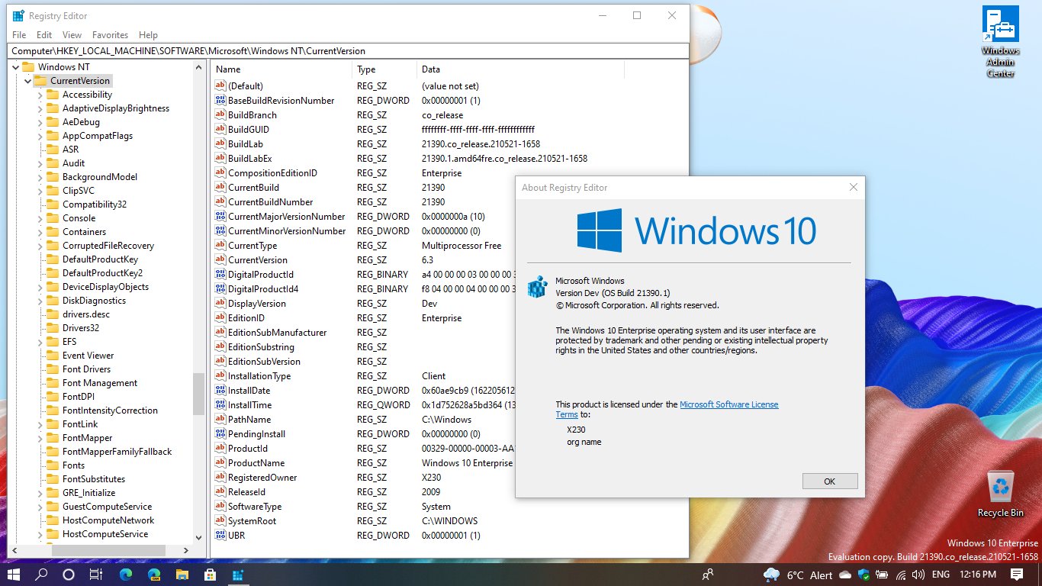Click the registry path address bar
Image resolution: width=1042 pixels, height=586 pixels.
[349, 51]
